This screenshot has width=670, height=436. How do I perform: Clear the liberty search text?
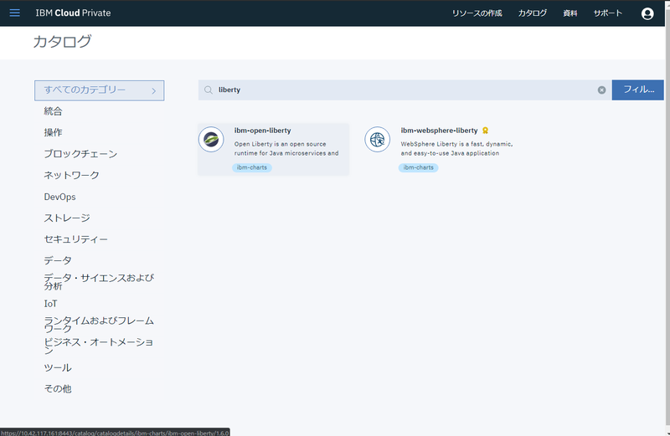point(601,90)
